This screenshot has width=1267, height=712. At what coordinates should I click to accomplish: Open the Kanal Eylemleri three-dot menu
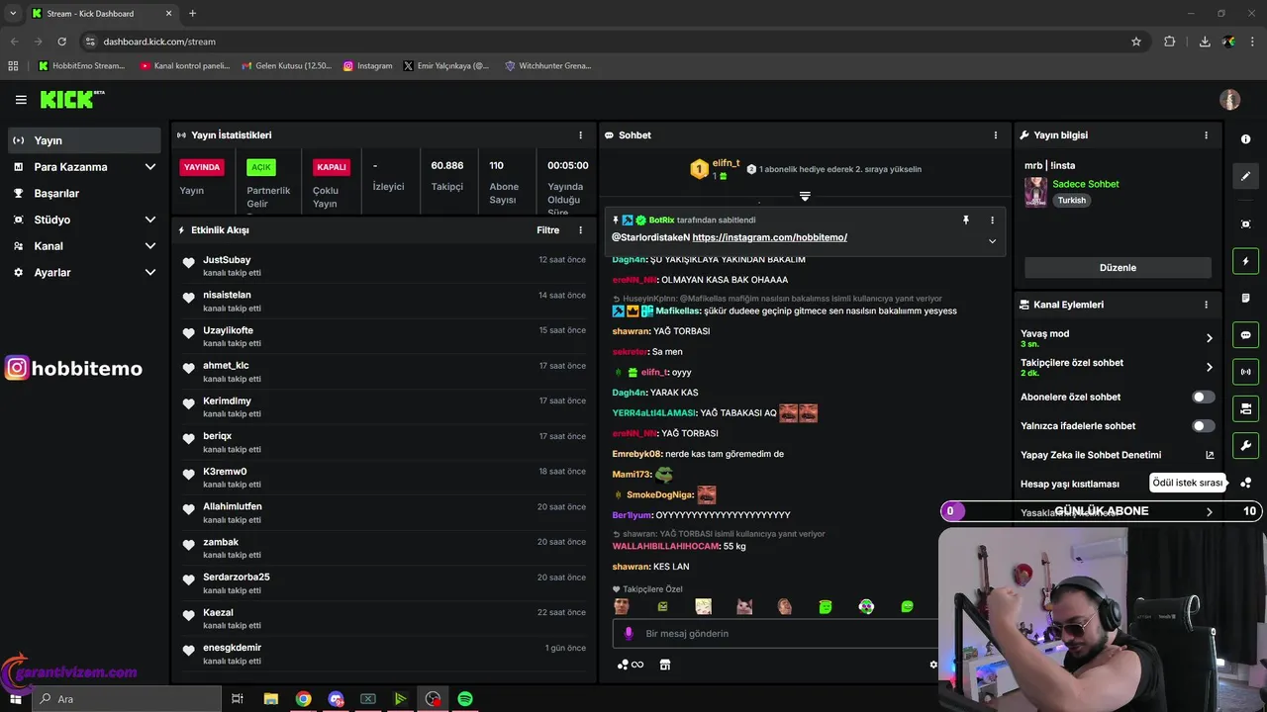pyautogui.click(x=1206, y=305)
